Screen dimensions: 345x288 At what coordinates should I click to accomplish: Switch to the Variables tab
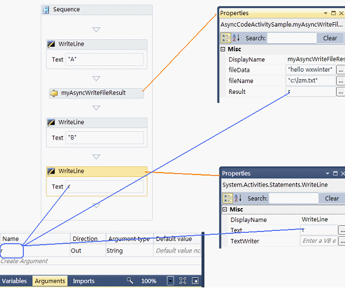point(15,281)
